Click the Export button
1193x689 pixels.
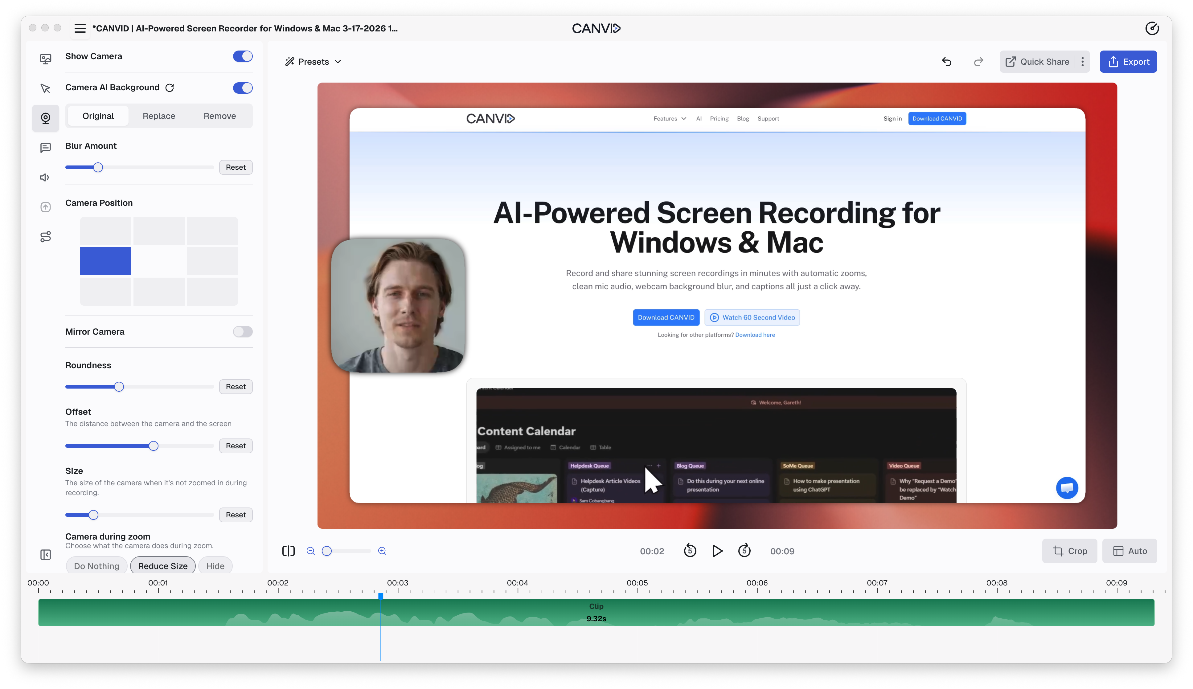point(1128,62)
